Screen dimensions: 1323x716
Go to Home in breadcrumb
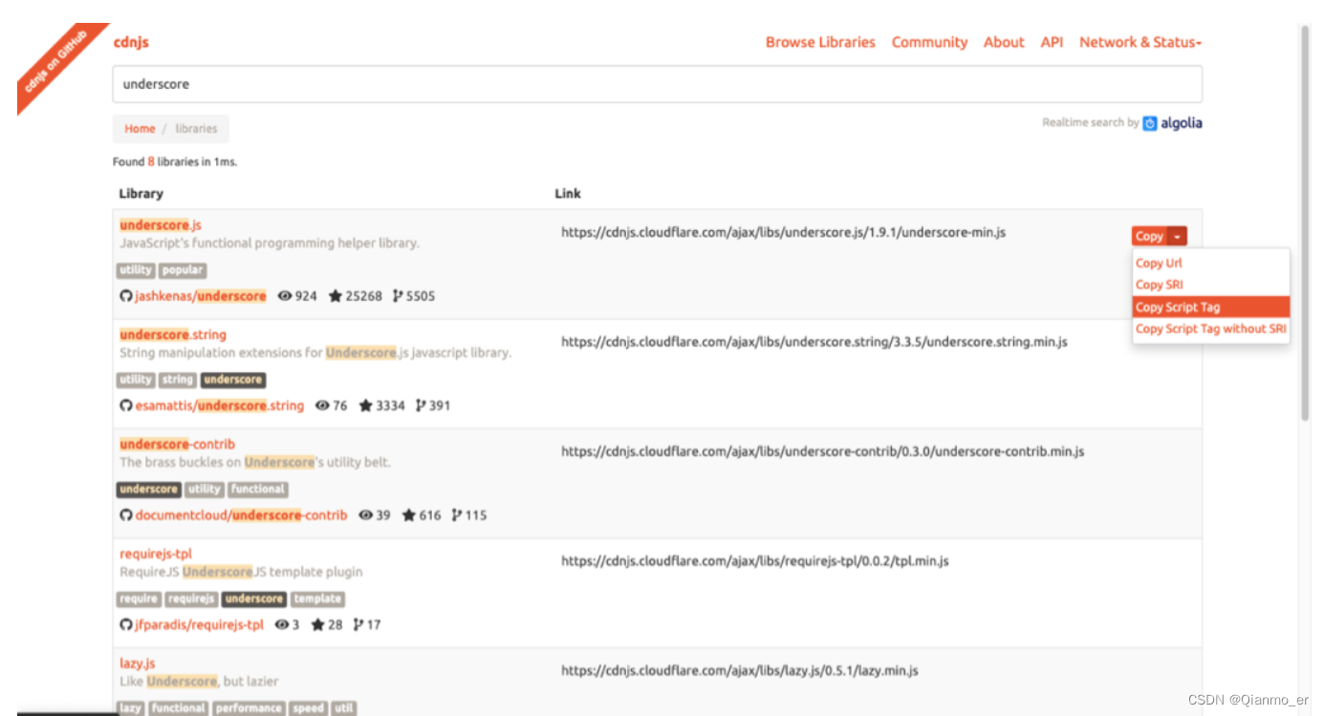tap(140, 129)
